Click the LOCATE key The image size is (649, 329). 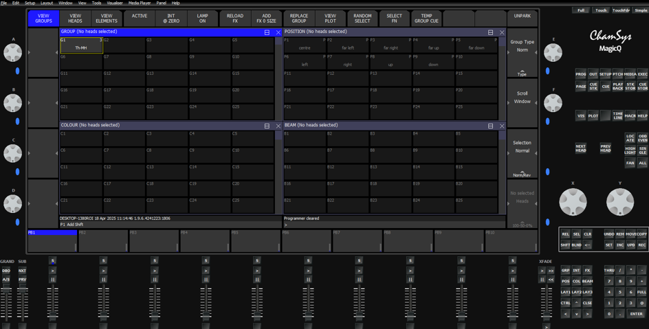tap(630, 138)
